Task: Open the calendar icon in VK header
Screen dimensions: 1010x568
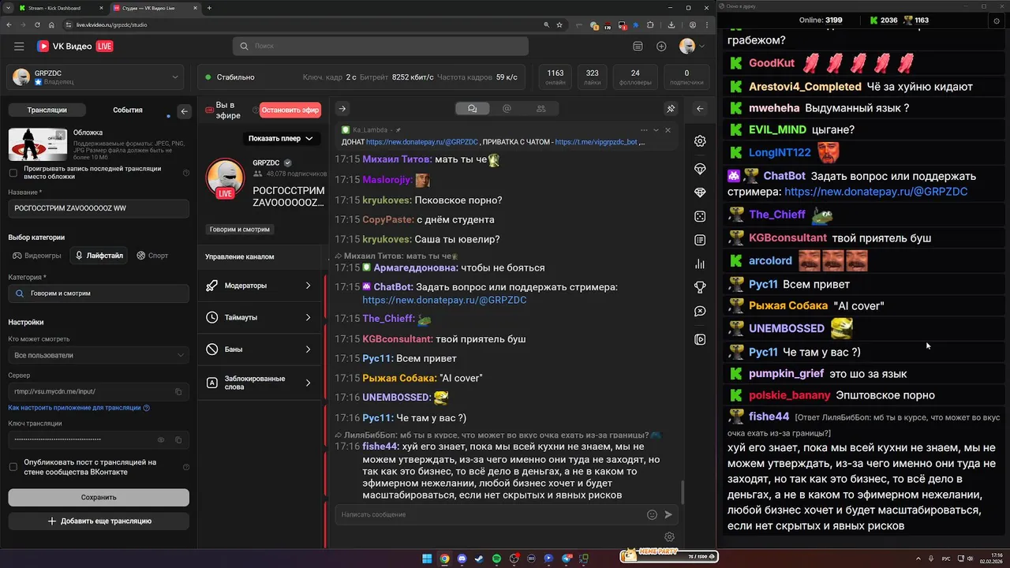Action: (x=638, y=47)
